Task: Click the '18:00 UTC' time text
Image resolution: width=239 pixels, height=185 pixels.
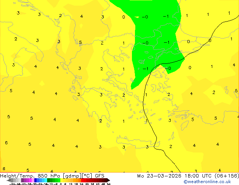Action: point(198,176)
